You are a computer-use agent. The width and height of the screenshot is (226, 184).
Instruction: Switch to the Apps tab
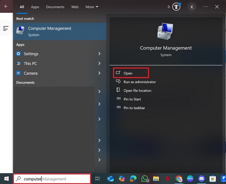pyautogui.click(x=35, y=7)
